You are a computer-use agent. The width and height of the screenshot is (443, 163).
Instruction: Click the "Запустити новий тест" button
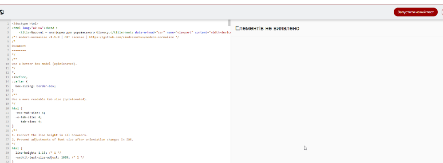(415, 12)
